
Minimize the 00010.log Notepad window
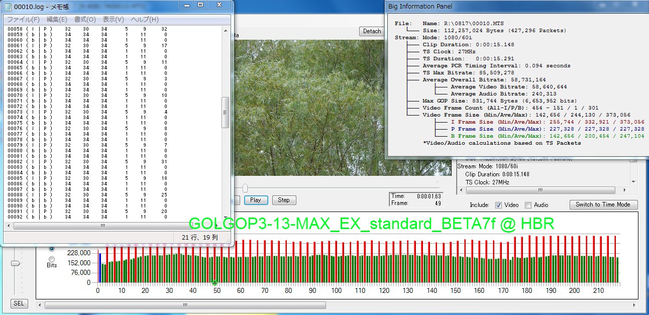187,5
